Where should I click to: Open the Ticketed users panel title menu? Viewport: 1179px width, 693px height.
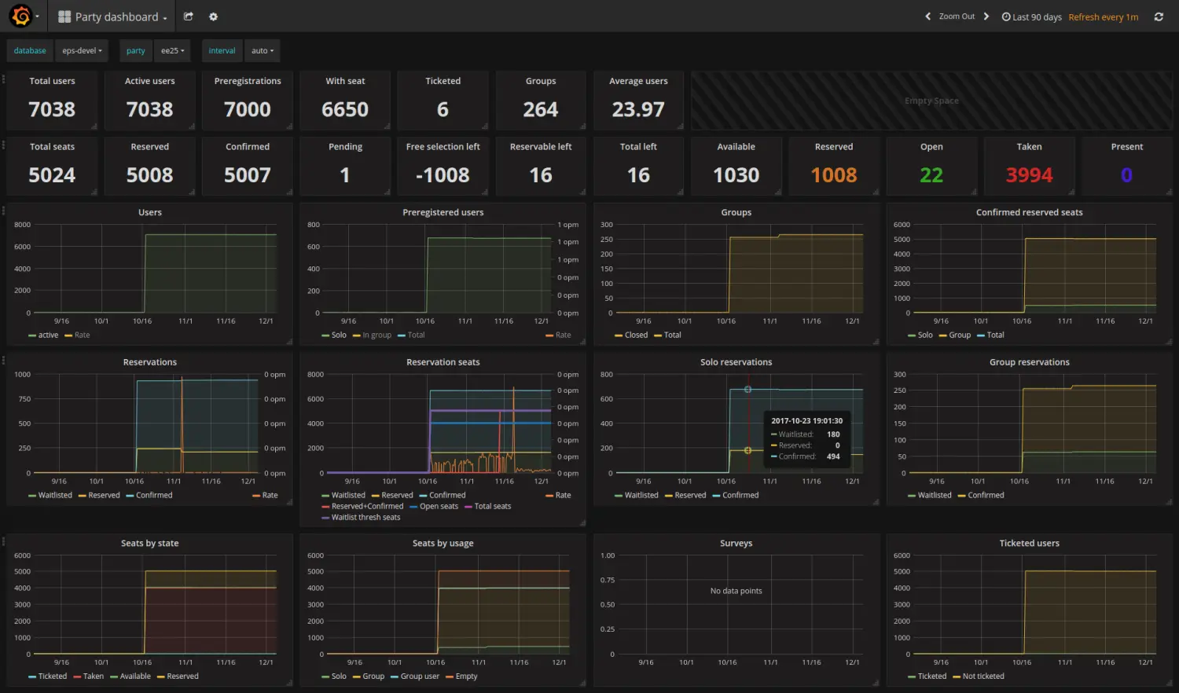pos(1029,543)
